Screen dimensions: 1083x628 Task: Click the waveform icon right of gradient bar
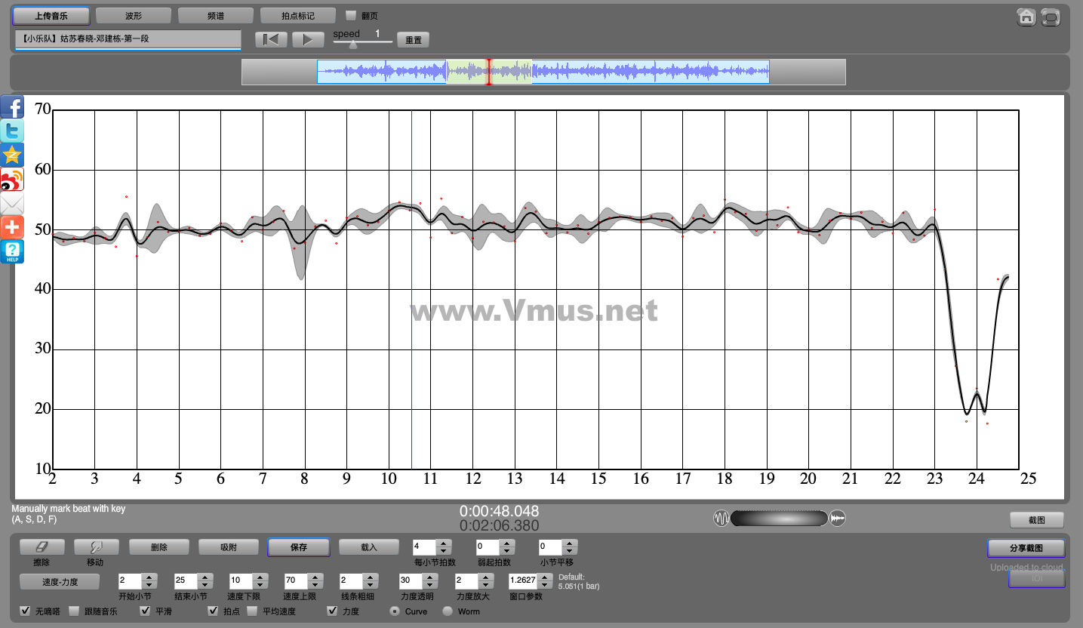(838, 519)
